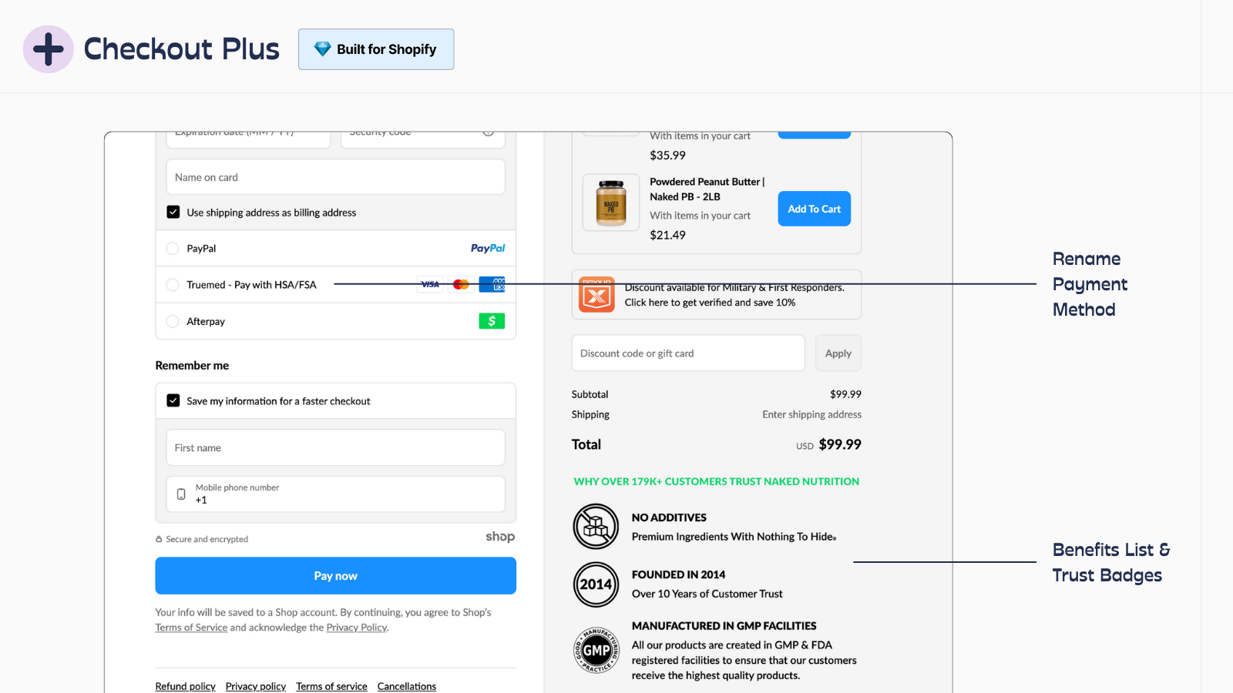The width and height of the screenshot is (1233, 693).
Task: Click the FOUNDED IN 2014 heading
Action: (678, 574)
